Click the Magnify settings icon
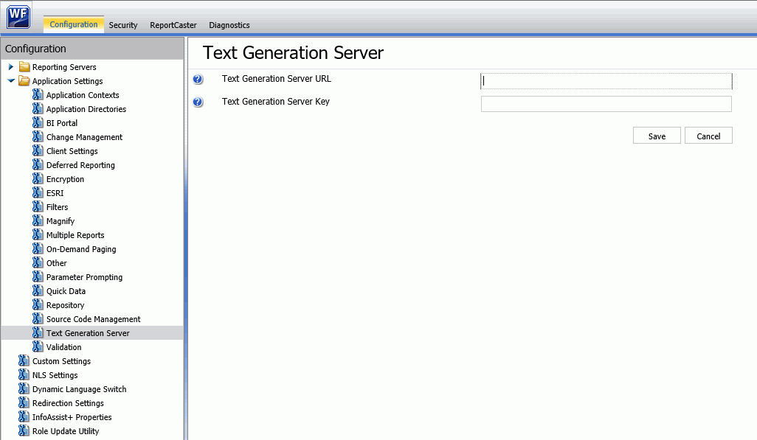Viewport: 757px width, 440px height. (38, 220)
